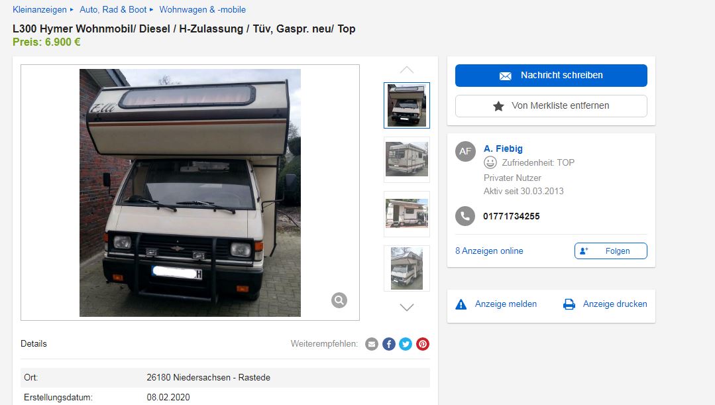This screenshot has height=405, width=715.
Task: Click the AF seller avatar
Action: [x=465, y=151]
